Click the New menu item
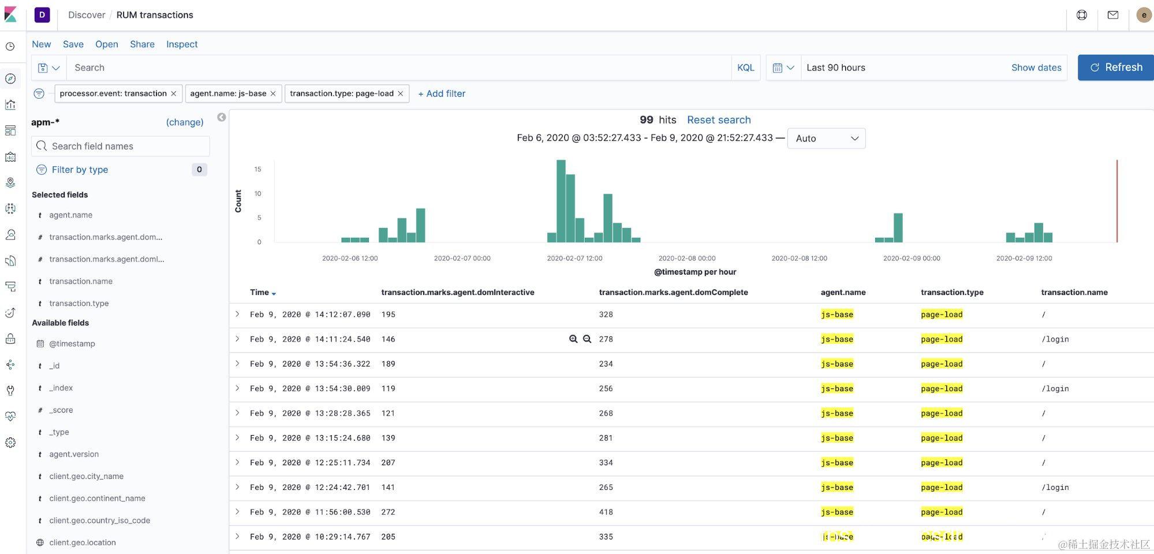 [x=42, y=44]
